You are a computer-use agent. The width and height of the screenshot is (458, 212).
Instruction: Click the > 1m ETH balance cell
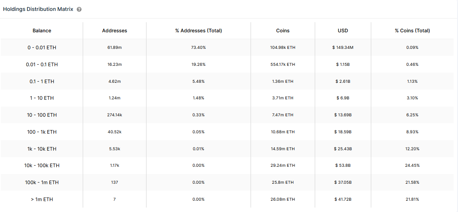point(42,199)
